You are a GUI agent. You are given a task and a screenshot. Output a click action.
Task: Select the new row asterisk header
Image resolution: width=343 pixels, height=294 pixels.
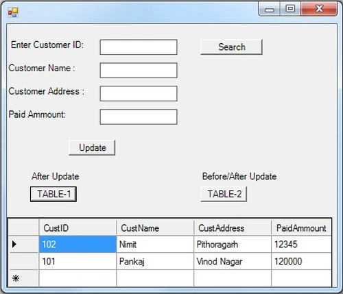[x=23, y=278]
